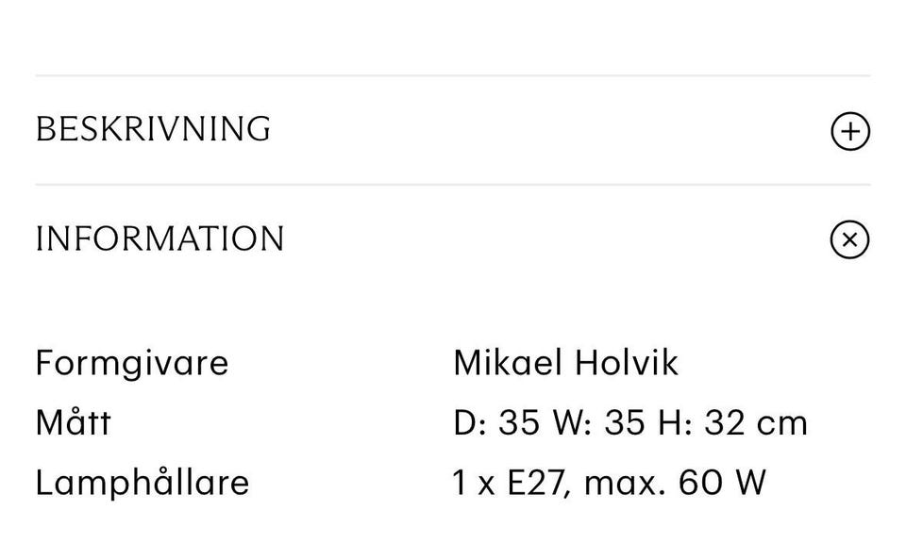
Task: Collapse the Information section with X icon
Action: tap(849, 239)
